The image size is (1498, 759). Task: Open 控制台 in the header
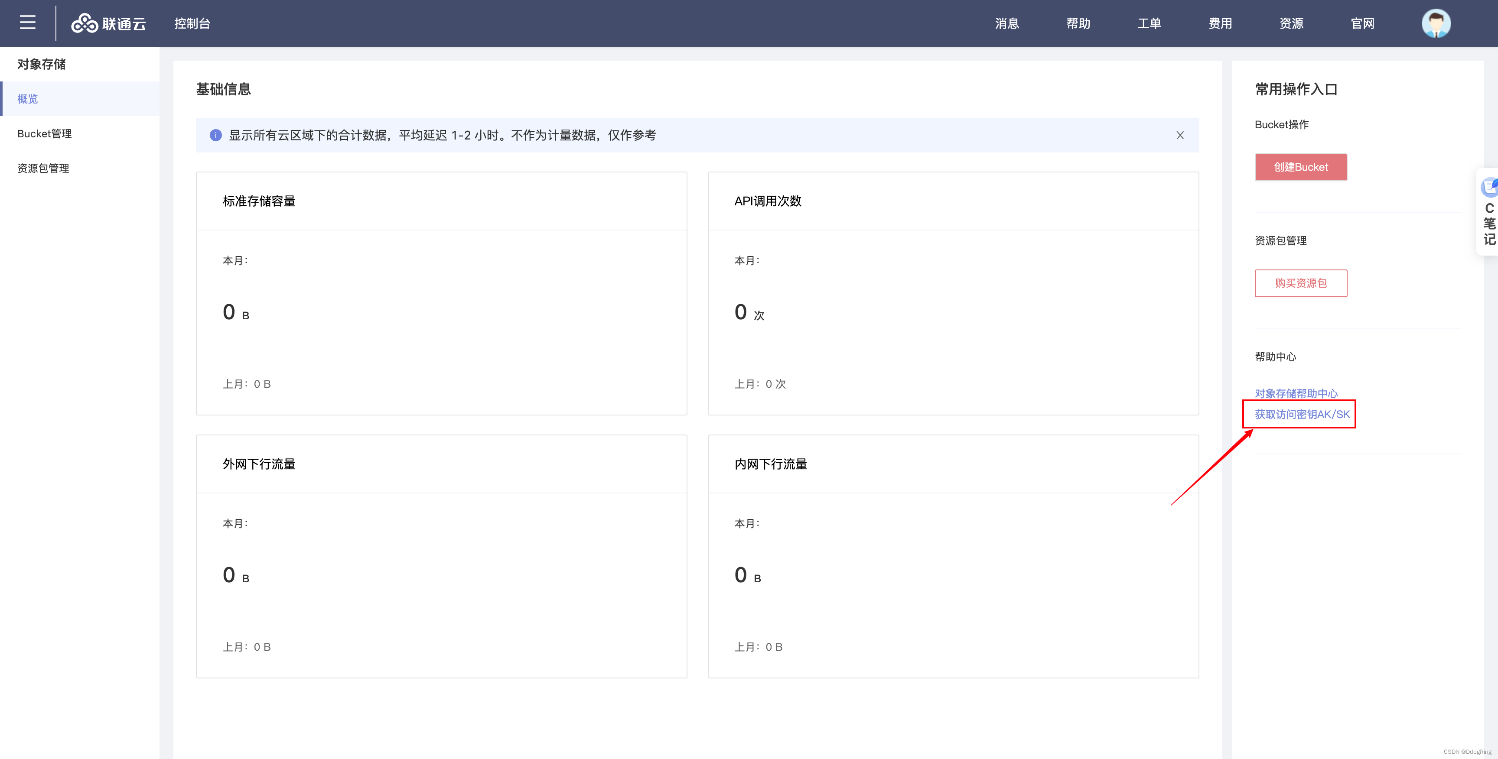pyautogui.click(x=192, y=23)
